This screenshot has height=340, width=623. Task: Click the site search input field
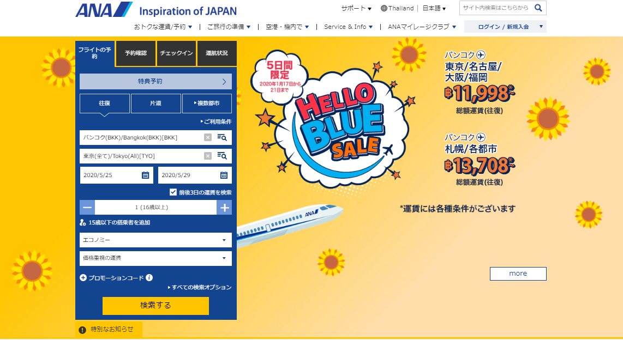coord(495,8)
